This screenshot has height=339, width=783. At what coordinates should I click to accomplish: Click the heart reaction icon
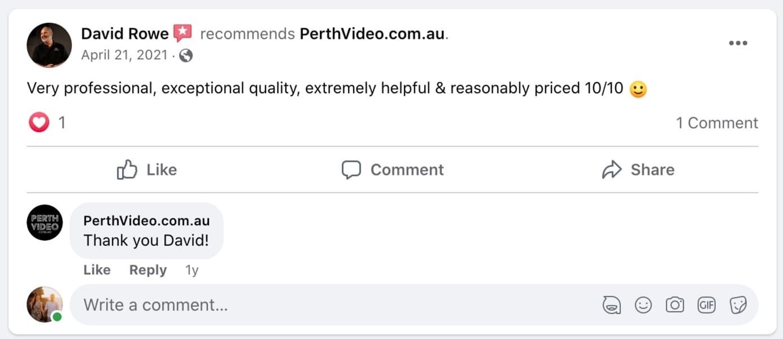tap(39, 122)
